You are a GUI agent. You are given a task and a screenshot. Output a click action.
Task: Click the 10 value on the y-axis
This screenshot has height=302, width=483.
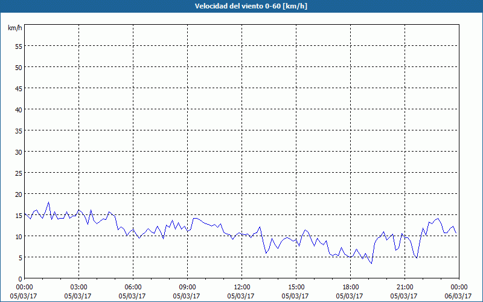(19, 236)
